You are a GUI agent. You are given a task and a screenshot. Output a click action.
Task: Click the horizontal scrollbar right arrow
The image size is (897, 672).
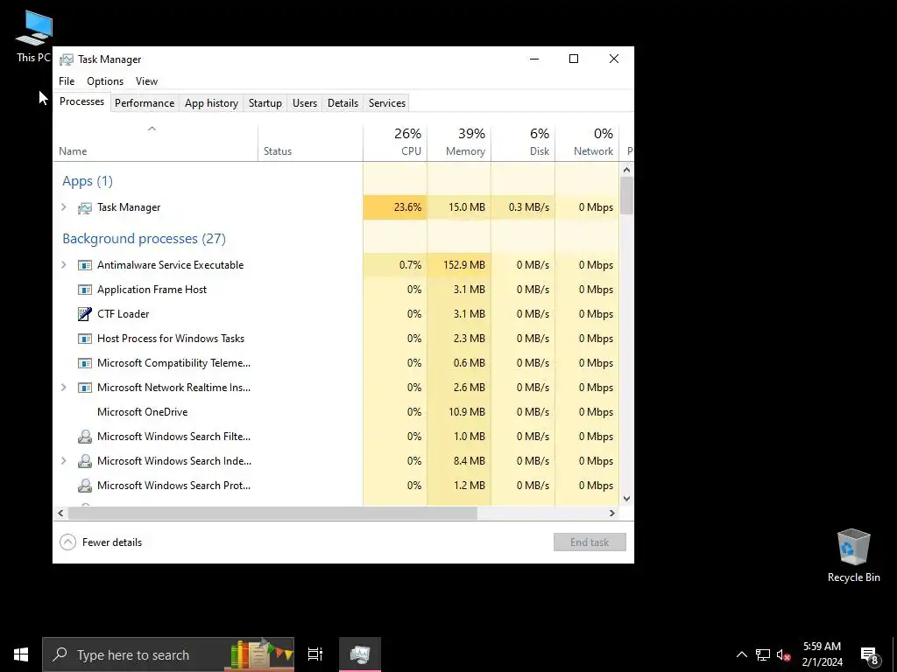tap(612, 513)
